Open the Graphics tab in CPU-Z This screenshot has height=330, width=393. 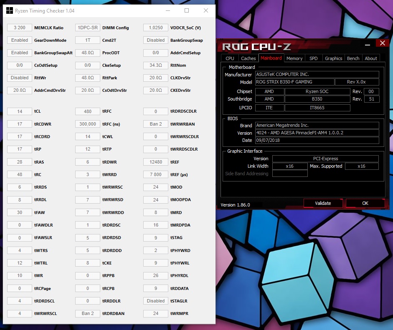coord(334,58)
